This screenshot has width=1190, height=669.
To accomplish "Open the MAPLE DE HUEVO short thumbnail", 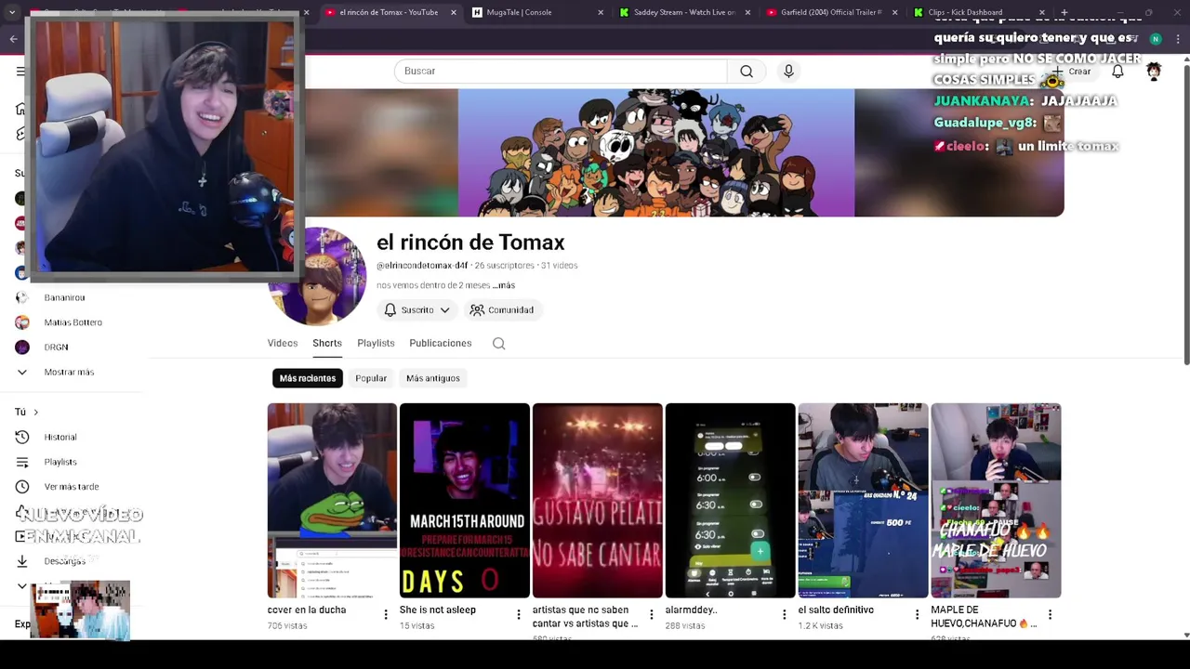I will (996, 501).
